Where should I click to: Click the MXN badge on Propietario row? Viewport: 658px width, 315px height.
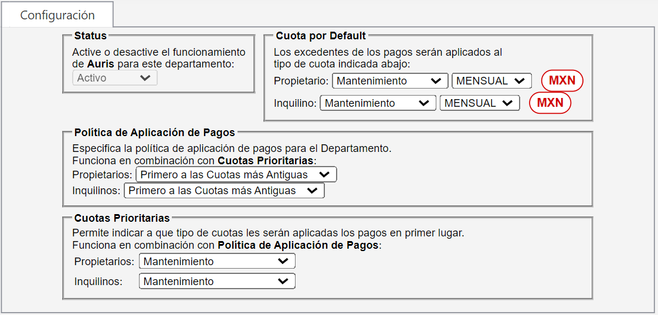tap(562, 81)
